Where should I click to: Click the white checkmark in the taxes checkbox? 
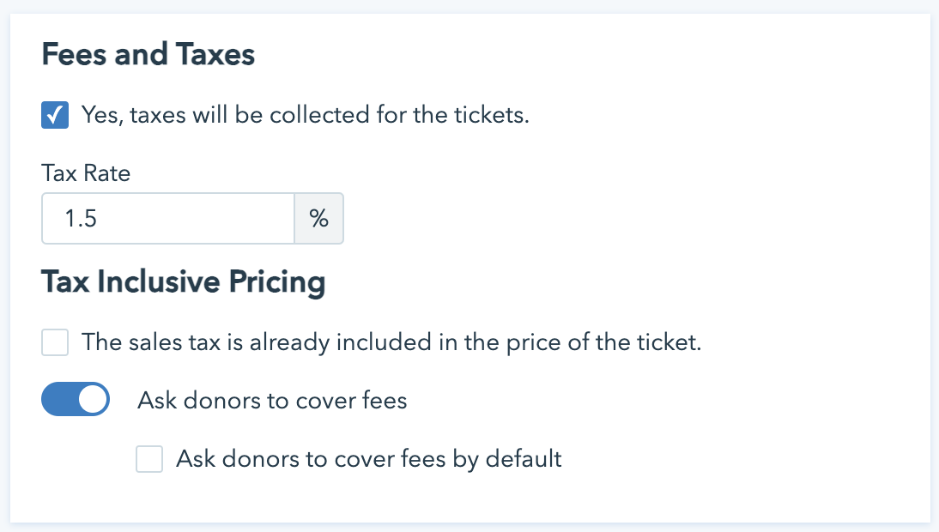click(x=55, y=115)
